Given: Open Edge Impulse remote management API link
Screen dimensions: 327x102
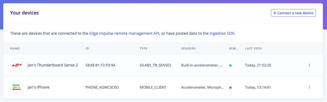Looking at the screenshot, I should coord(124,33).
